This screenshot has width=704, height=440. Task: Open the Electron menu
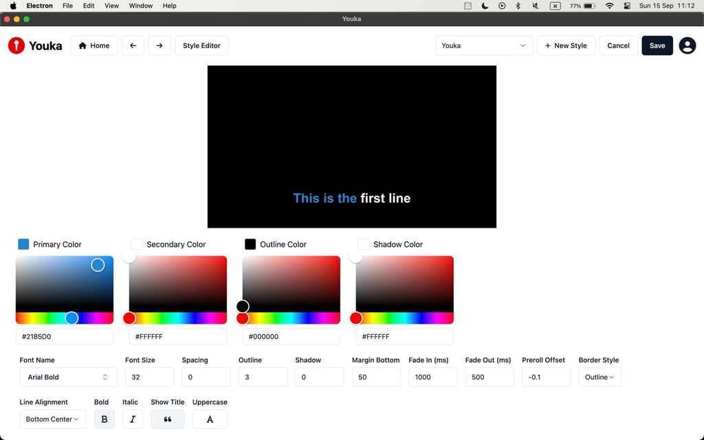point(39,5)
